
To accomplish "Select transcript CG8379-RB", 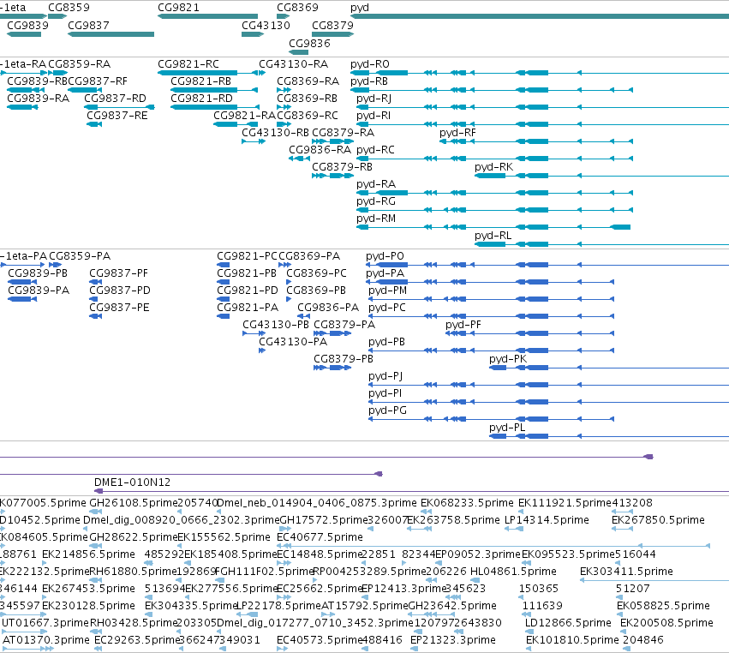I will coord(342,167).
